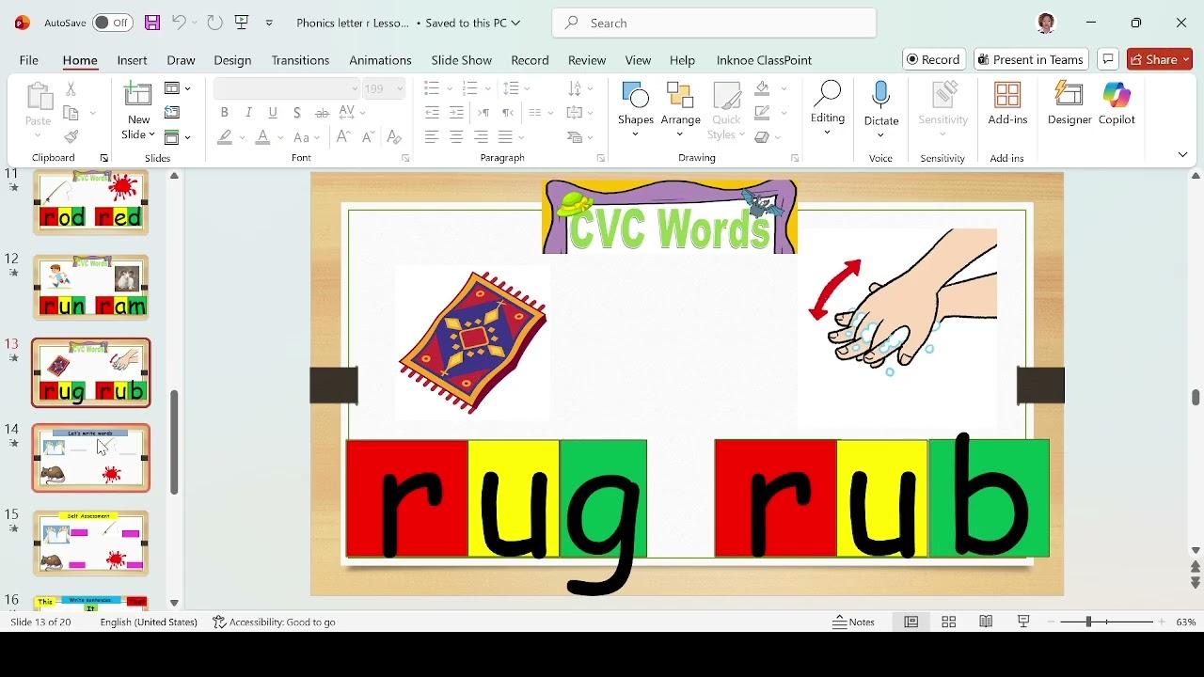Viewport: 1204px width, 677px height.
Task: Toggle text Shadow
Action: click(297, 113)
